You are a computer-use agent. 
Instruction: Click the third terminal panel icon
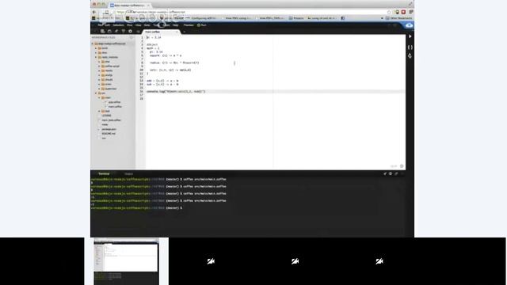pos(396,174)
